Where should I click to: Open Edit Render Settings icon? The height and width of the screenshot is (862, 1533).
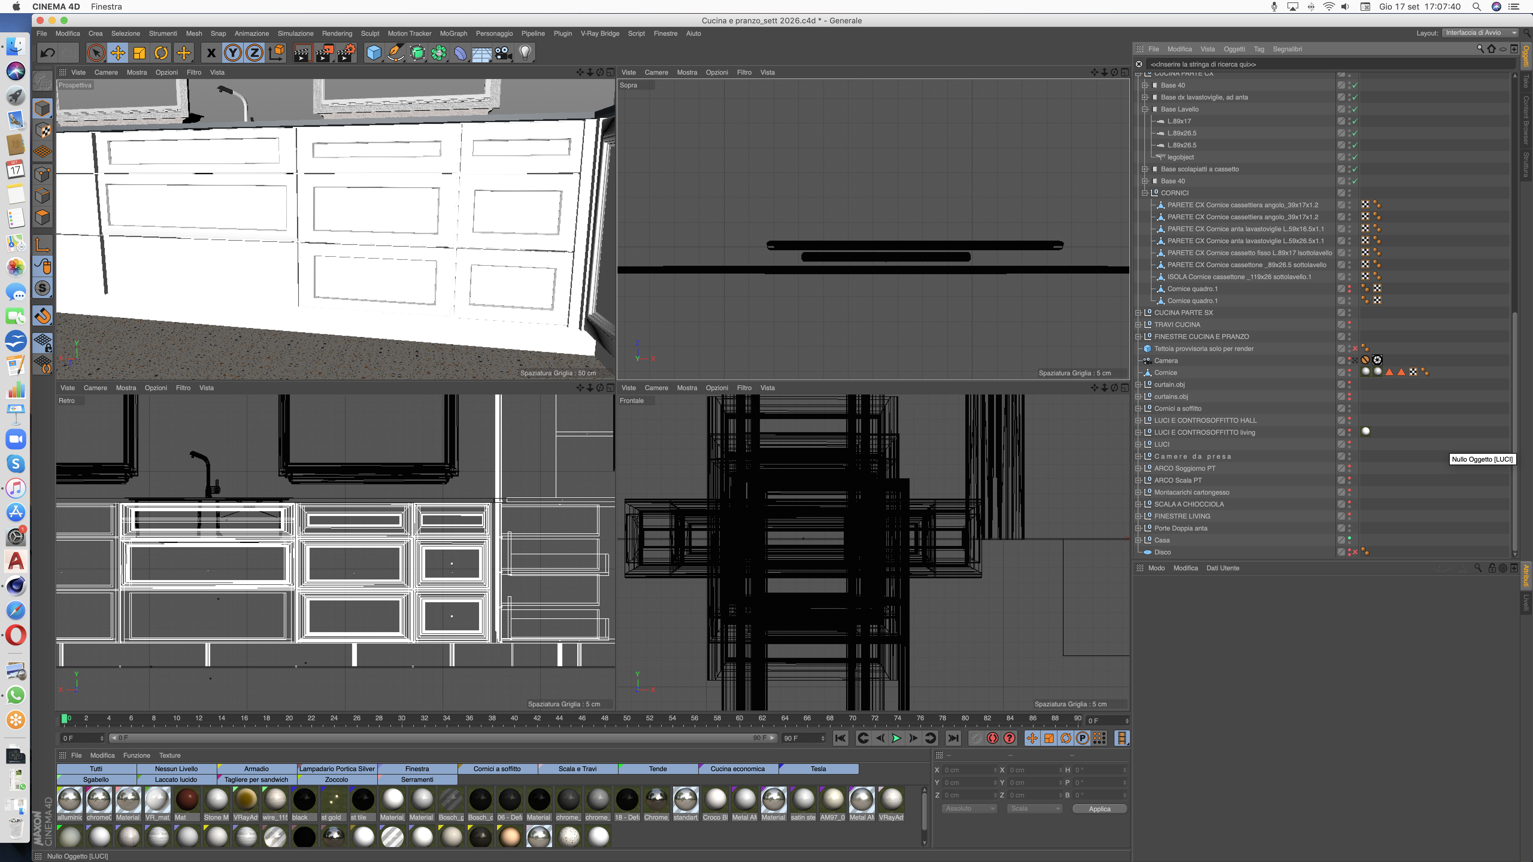coord(347,53)
